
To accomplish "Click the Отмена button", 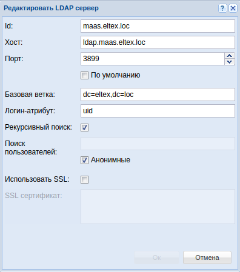I will 207,257.
